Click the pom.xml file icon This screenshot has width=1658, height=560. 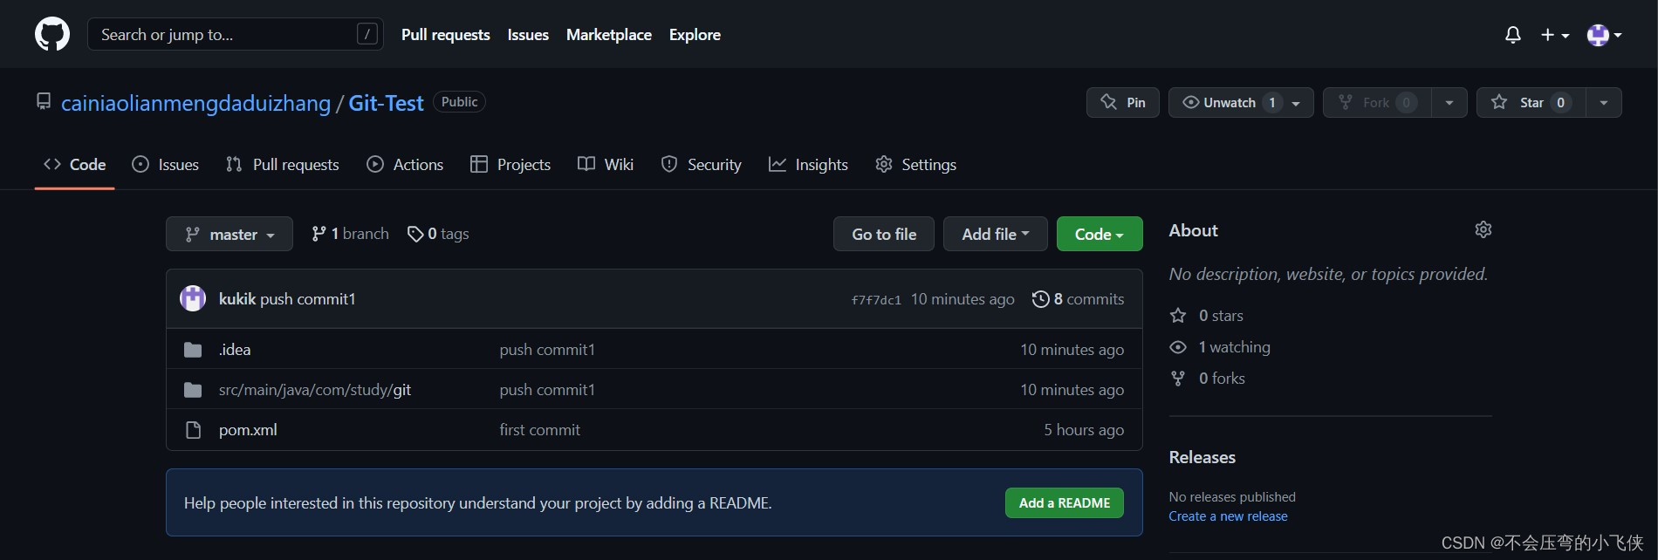tap(193, 430)
